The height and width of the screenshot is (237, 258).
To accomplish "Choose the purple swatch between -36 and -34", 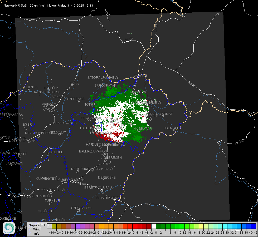I will pos(73,226).
